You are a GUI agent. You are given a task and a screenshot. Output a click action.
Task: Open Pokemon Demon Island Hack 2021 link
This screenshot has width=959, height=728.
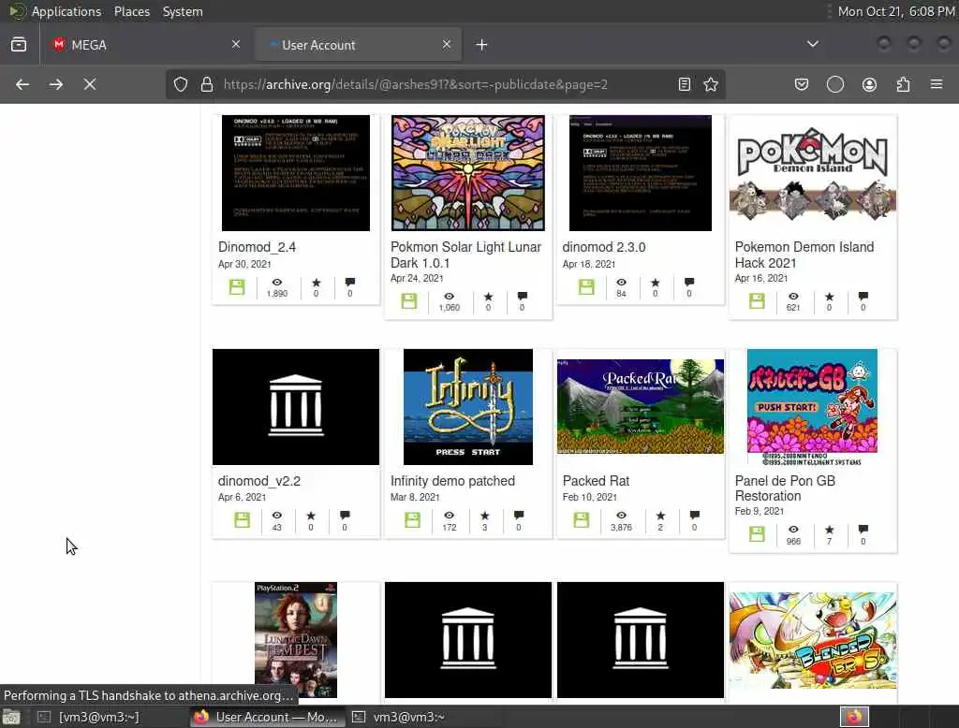[804, 255]
